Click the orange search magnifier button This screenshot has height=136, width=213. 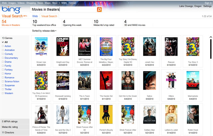(x=99, y=10)
